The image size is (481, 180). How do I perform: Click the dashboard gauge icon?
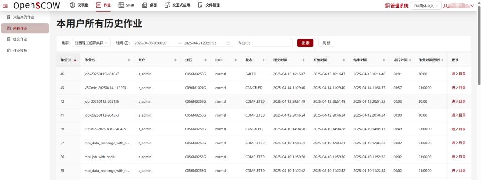pos(72,5)
